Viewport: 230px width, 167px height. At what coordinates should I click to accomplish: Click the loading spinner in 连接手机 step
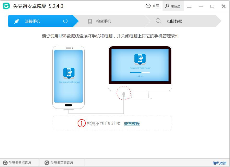click(65, 21)
